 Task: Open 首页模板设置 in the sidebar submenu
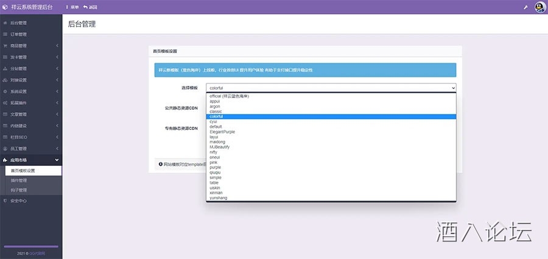point(23,171)
